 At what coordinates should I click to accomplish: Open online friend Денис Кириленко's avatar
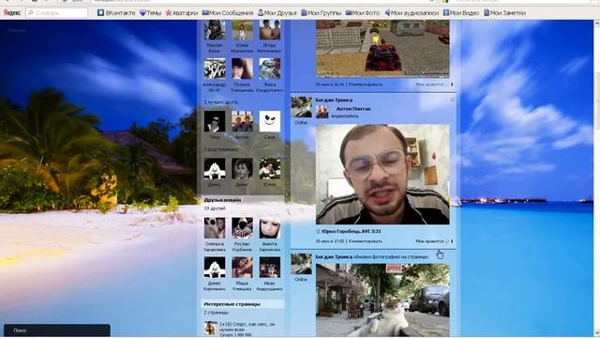click(215, 267)
